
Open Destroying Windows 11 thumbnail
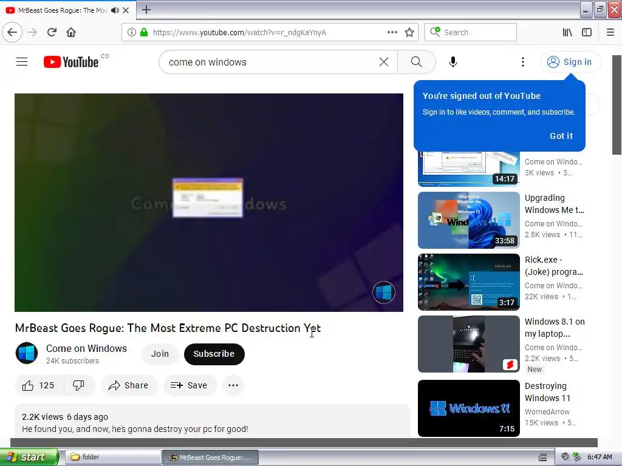coord(469,408)
